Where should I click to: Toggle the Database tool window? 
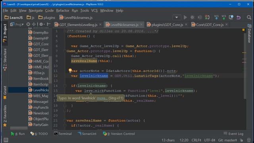249,33
